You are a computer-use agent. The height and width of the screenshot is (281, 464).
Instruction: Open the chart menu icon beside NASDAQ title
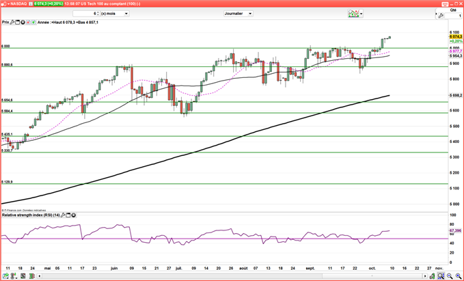click(5, 4)
